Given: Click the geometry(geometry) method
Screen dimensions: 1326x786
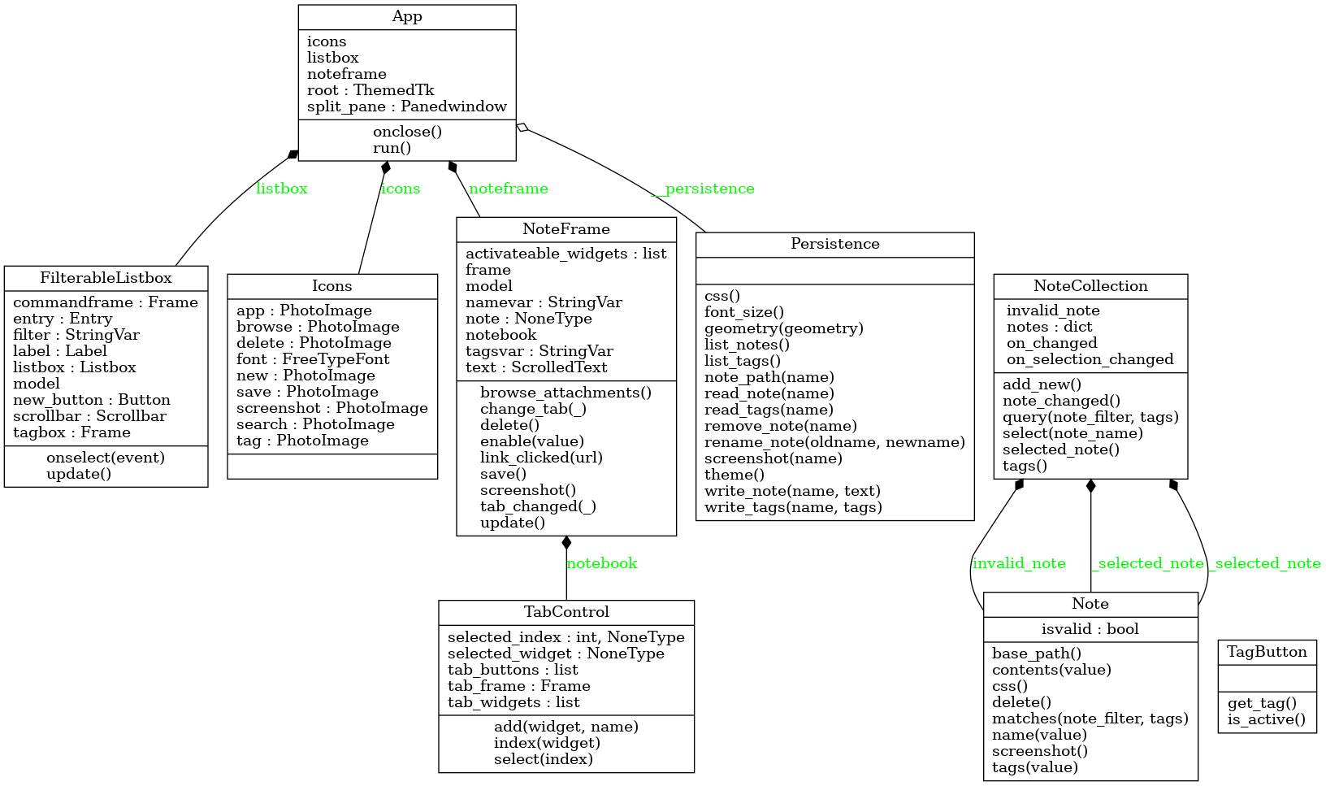Looking at the screenshot, I should (784, 328).
